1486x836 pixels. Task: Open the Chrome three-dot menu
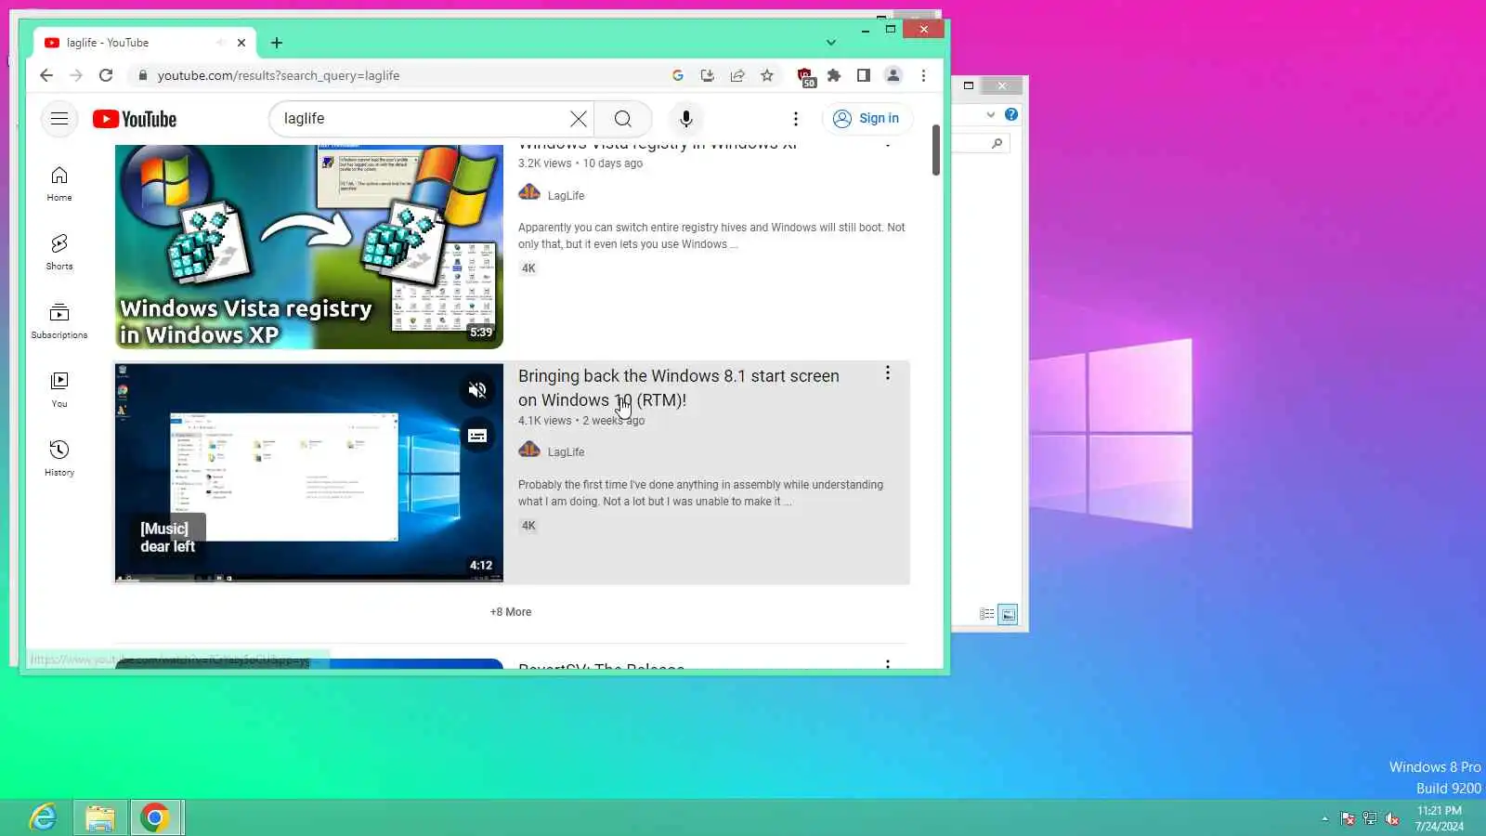click(923, 75)
